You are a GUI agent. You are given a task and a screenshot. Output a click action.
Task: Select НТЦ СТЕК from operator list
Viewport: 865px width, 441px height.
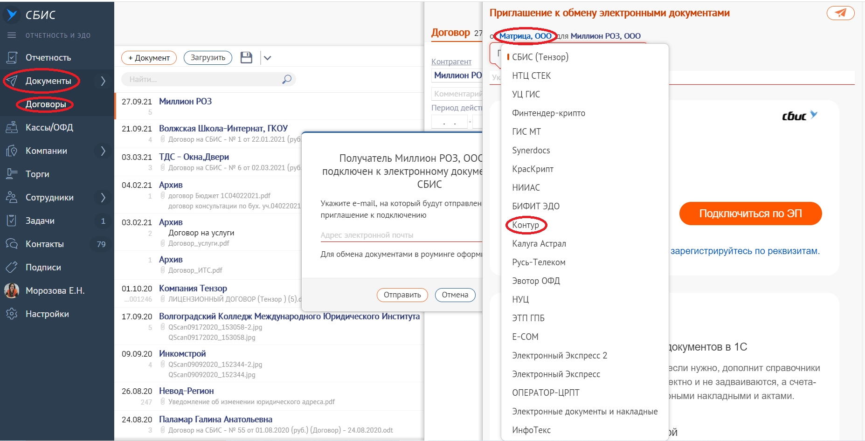tap(585, 76)
